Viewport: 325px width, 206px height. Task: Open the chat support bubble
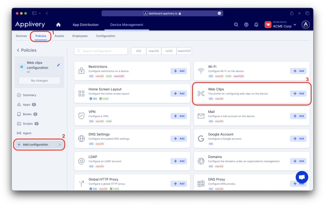pos(302,177)
